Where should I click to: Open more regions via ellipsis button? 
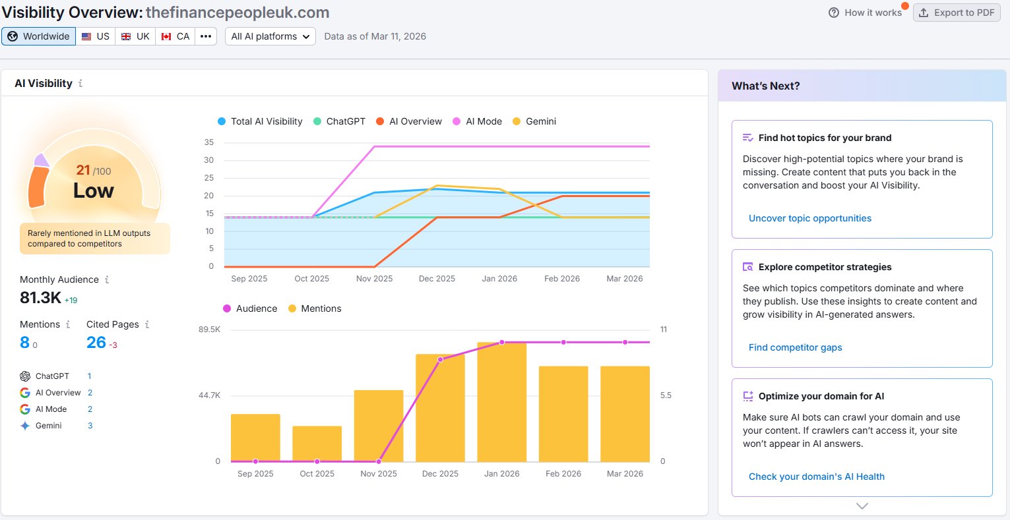click(x=206, y=36)
